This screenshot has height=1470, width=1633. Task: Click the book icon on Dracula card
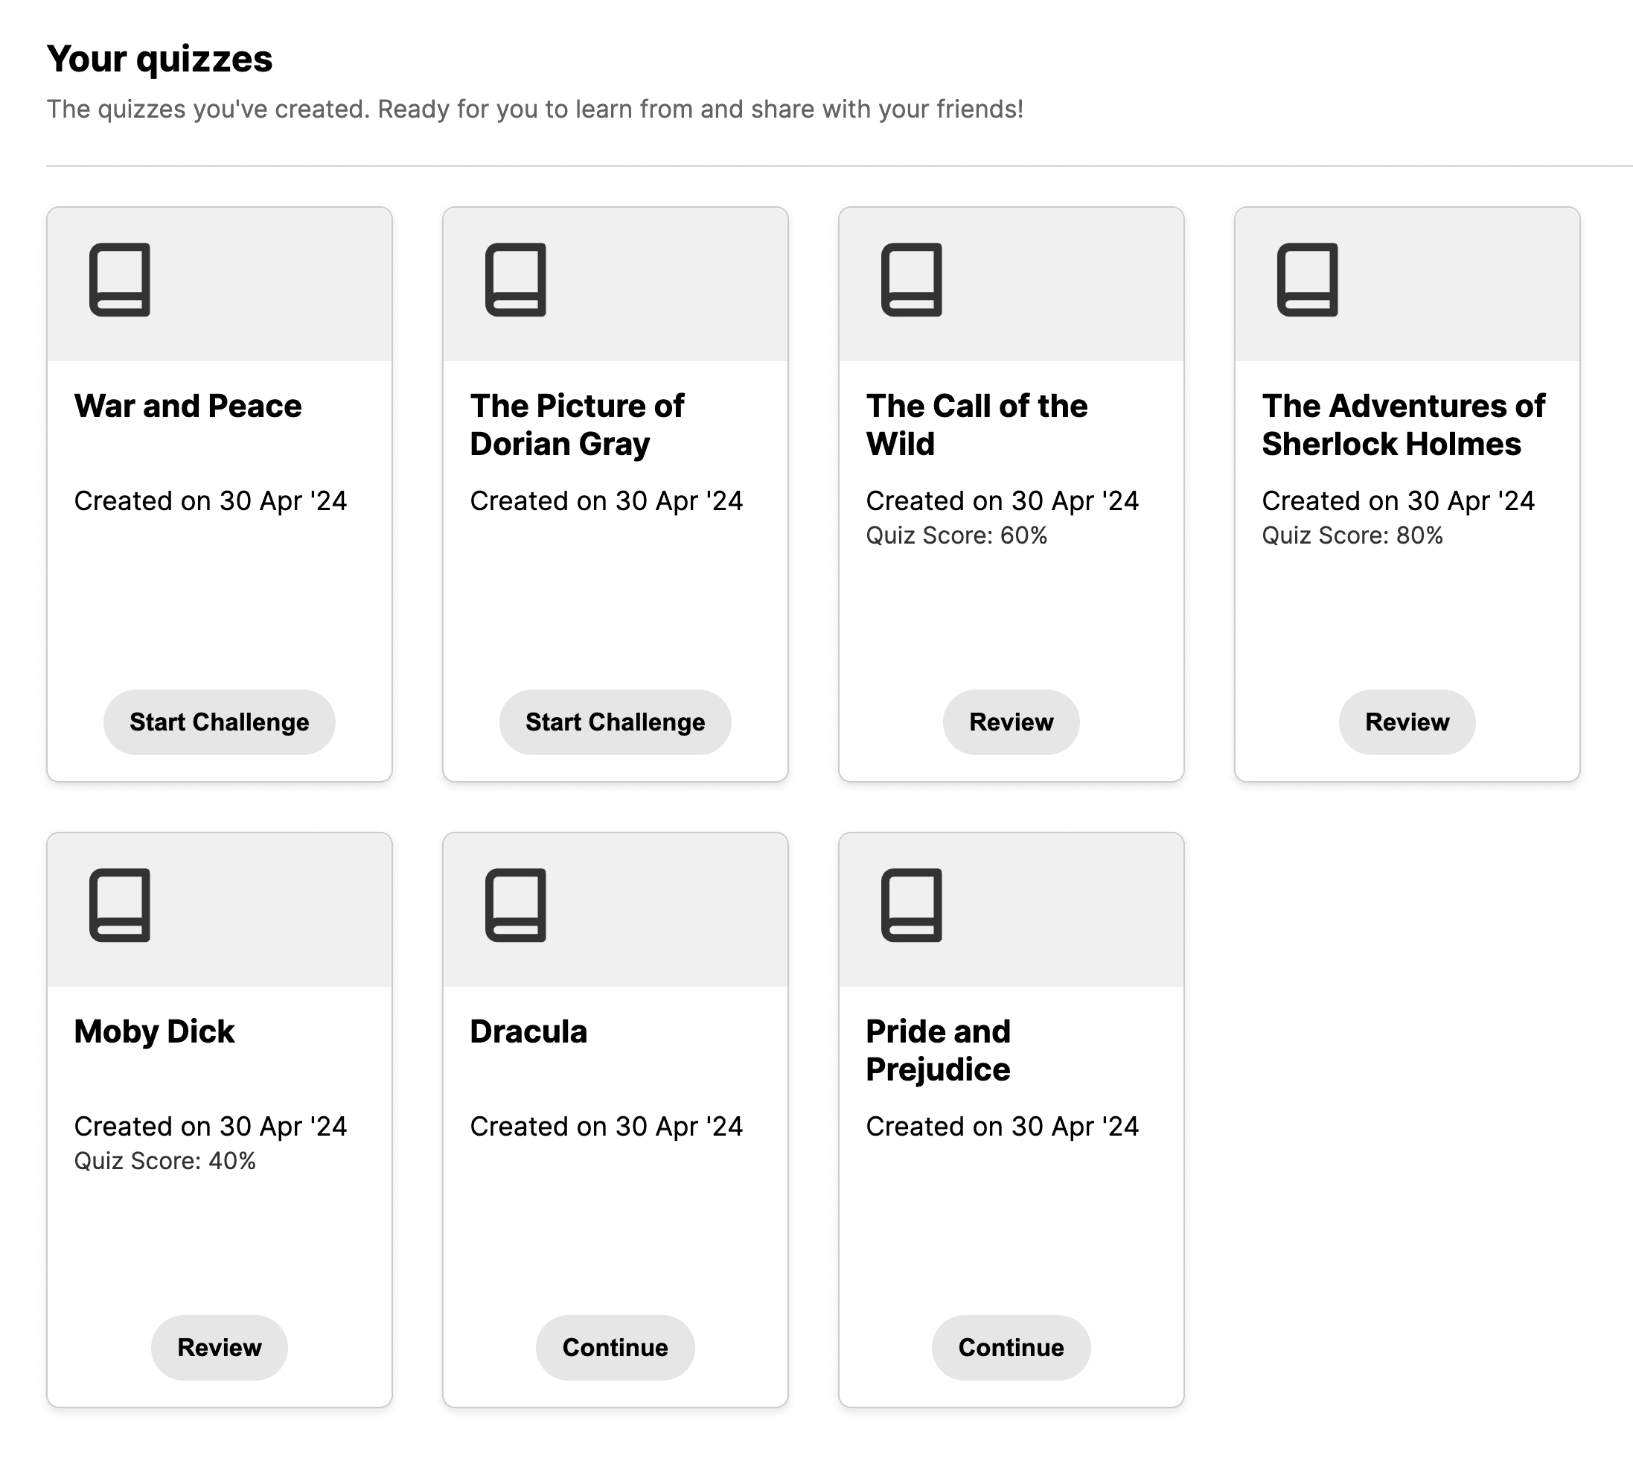515,905
